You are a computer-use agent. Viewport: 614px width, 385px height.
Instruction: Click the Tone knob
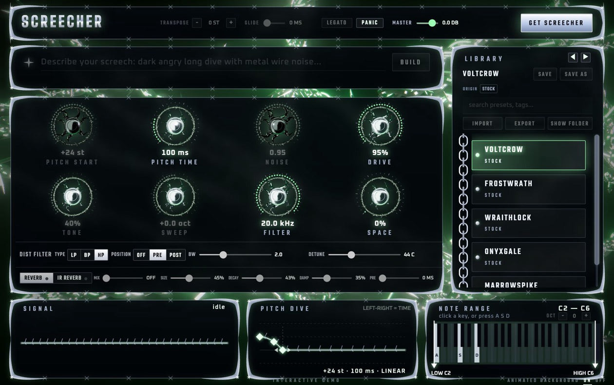(x=72, y=197)
